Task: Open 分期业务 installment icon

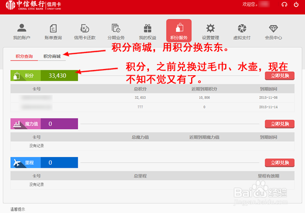Action: coord(116,28)
